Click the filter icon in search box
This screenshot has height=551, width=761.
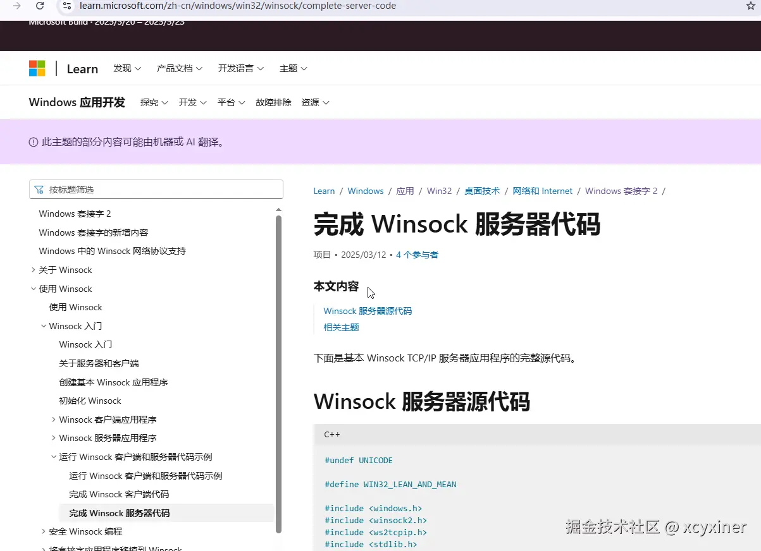tap(39, 190)
